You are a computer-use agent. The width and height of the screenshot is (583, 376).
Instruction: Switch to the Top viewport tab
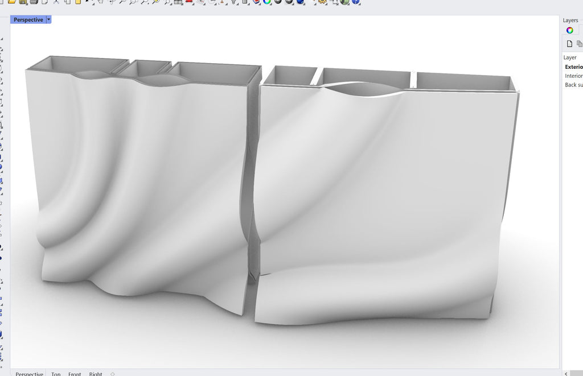(x=56, y=374)
